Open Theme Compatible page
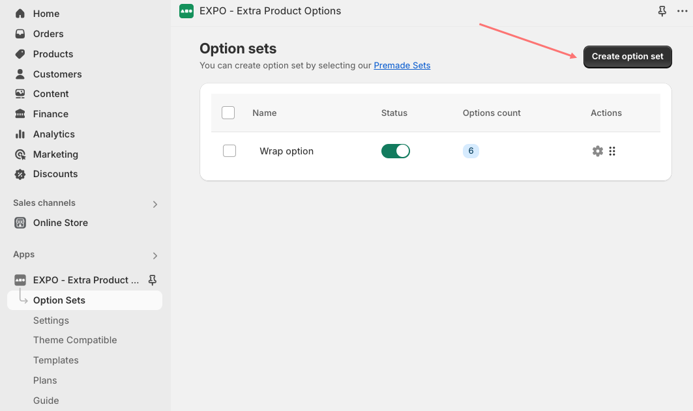 point(75,340)
